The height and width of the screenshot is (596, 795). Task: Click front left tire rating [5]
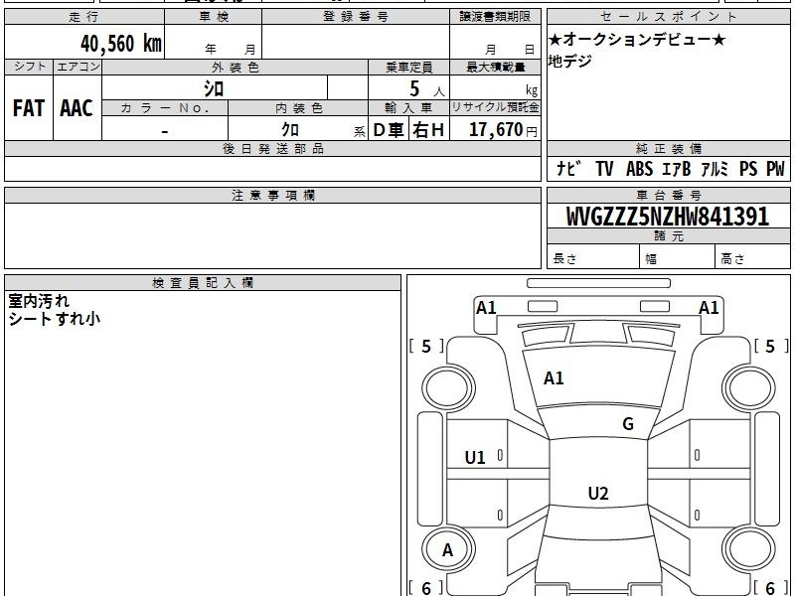pos(426,346)
